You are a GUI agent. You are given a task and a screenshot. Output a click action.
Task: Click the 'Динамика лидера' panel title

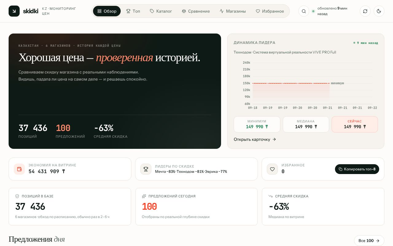click(x=255, y=43)
